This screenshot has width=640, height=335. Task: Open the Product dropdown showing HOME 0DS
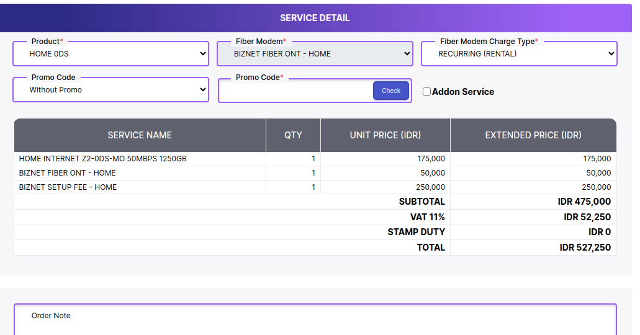(110, 53)
